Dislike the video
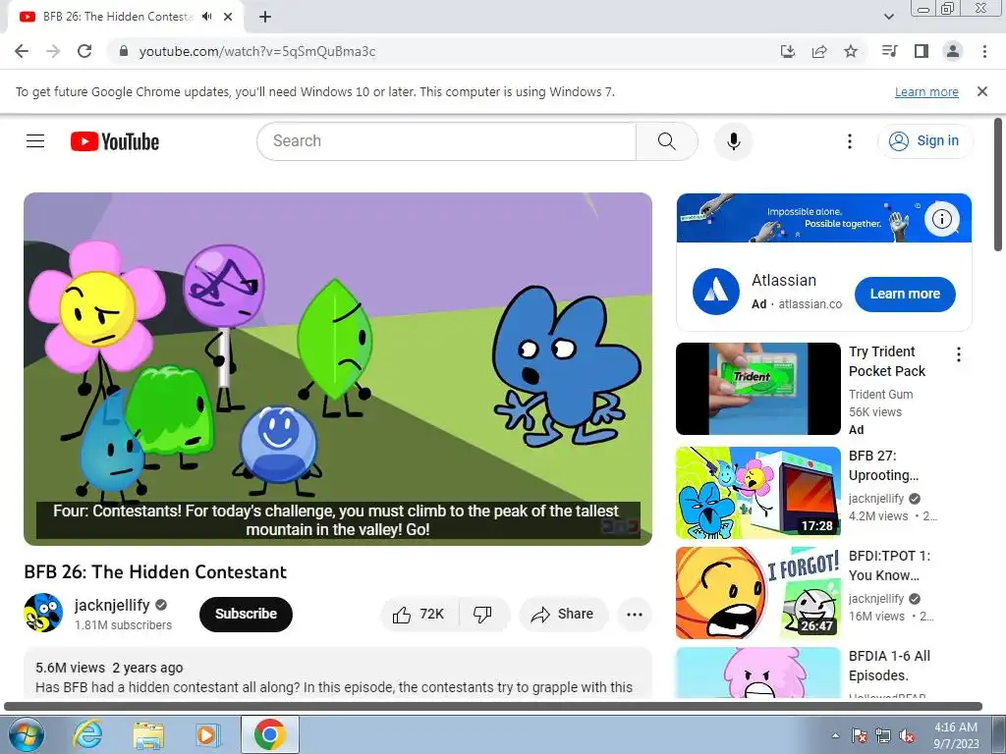This screenshot has height=754, width=1006. (x=483, y=615)
